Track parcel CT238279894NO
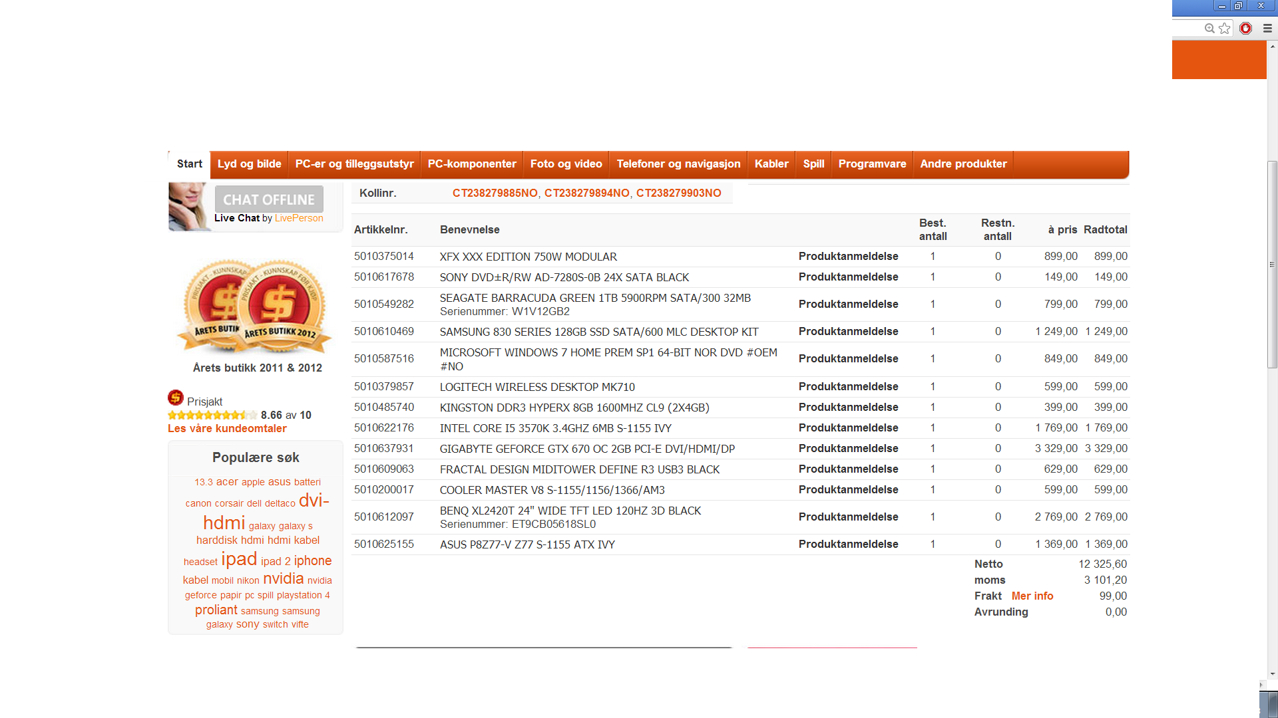Viewport: 1278px width, 718px height. pyautogui.click(x=587, y=193)
